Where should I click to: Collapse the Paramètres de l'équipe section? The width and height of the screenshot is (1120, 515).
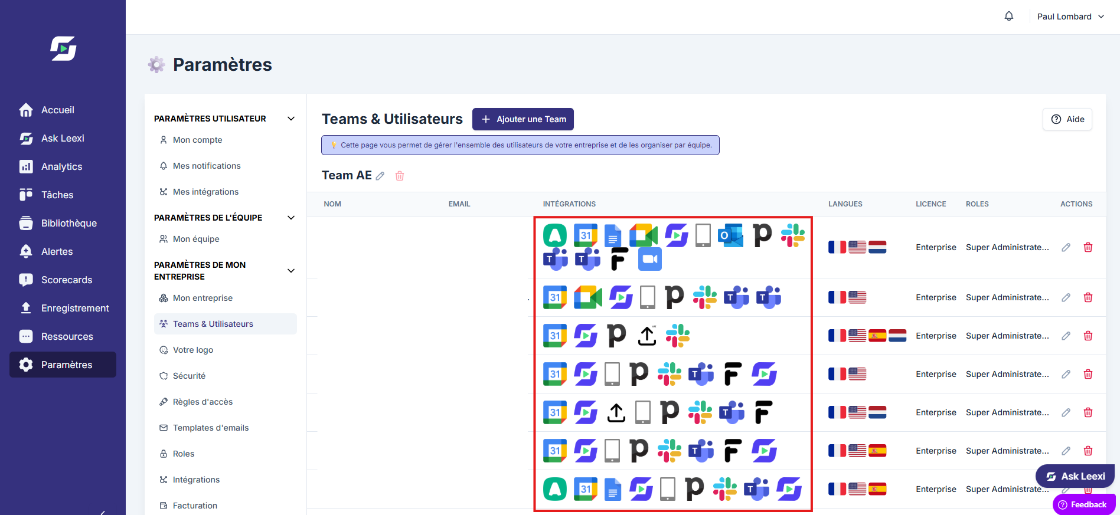tap(291, 218)
